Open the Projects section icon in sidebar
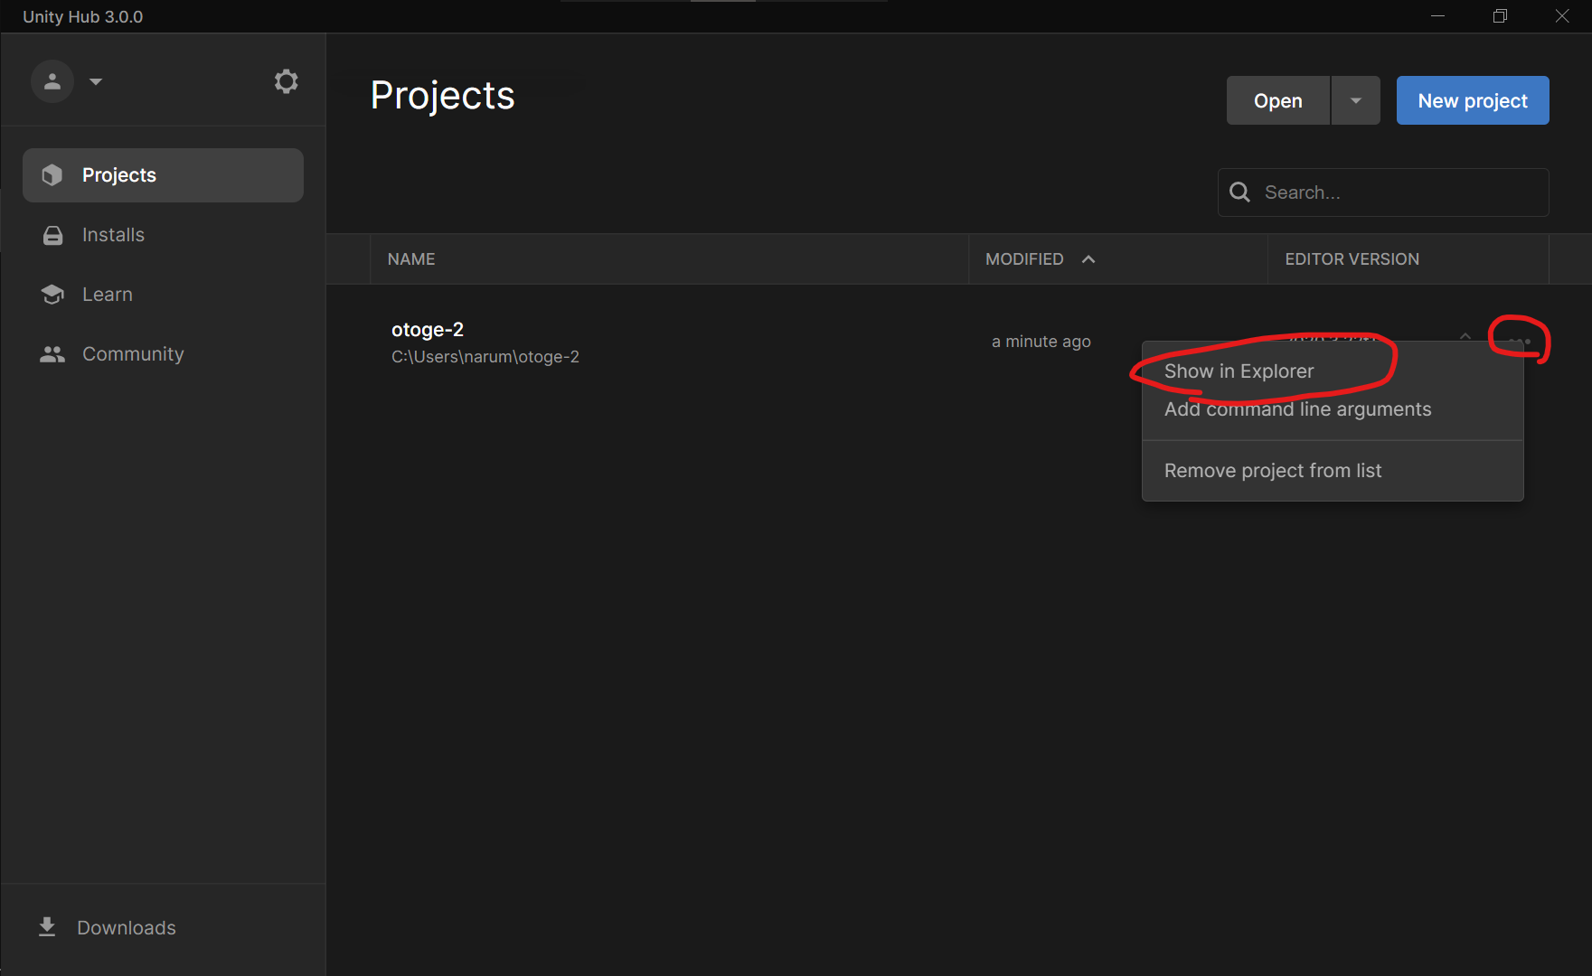The height and width of the screenshot is (976, 1592). tap(52, 174)
